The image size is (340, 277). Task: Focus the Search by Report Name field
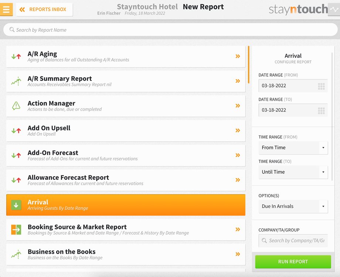pos(170,30)
